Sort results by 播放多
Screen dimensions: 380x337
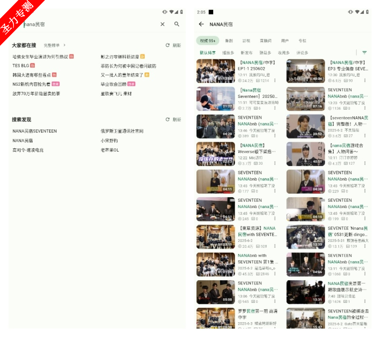coord(228,53)
